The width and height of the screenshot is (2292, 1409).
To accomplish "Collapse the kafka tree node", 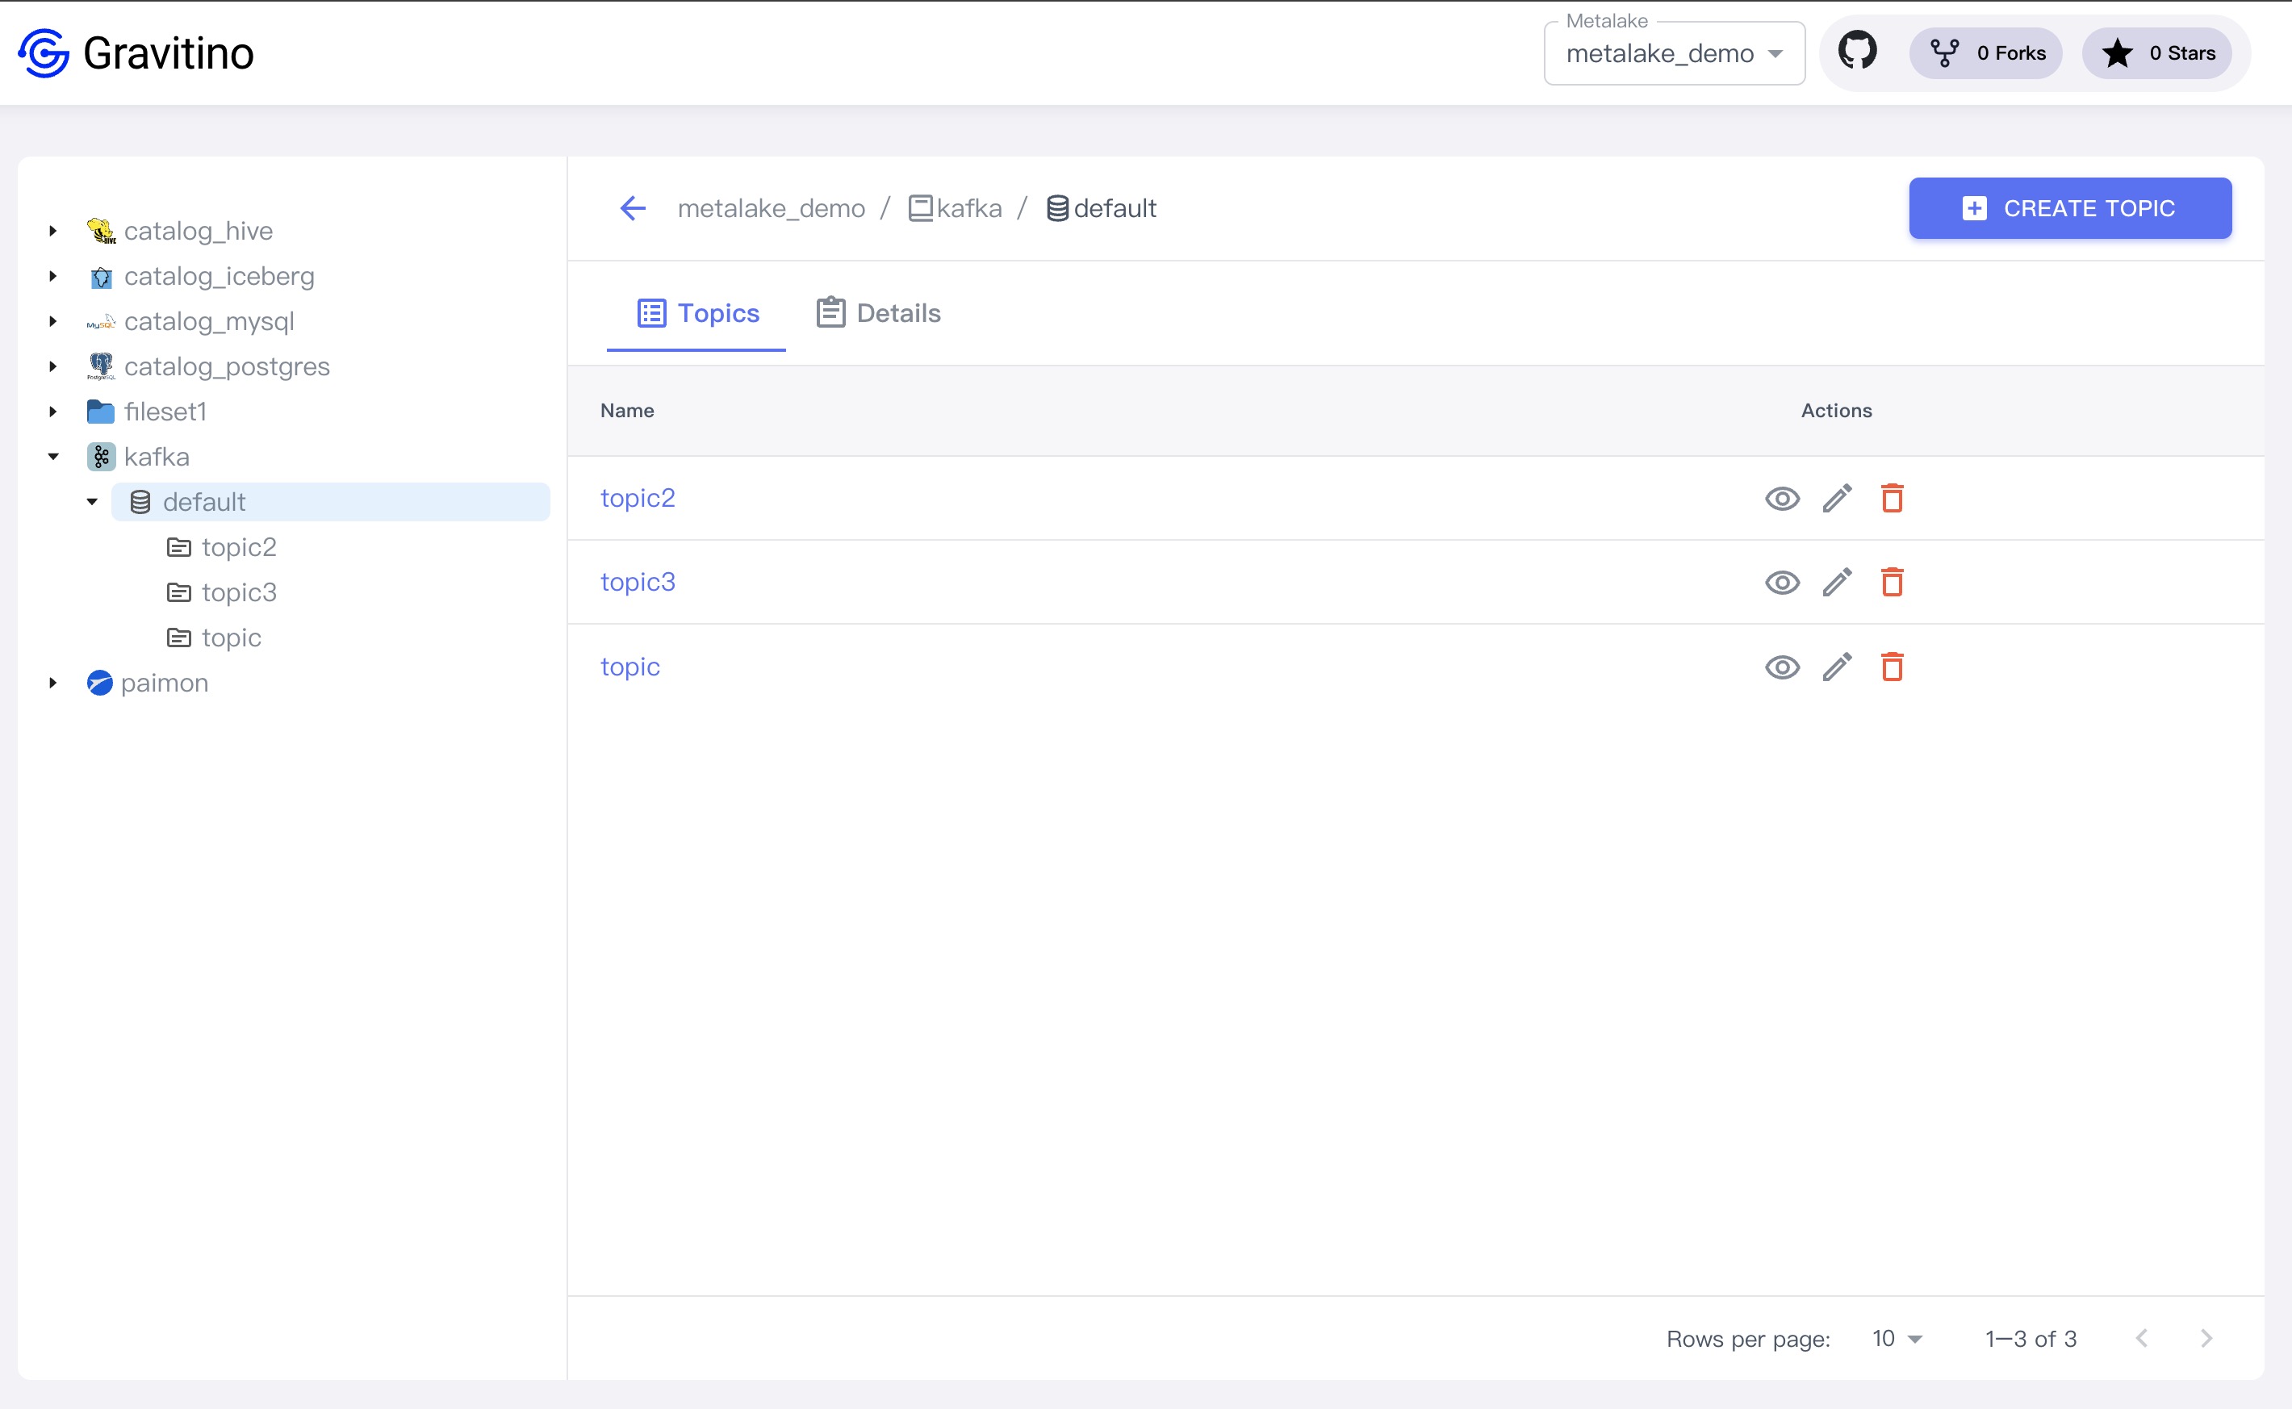I will pos(53,457).
